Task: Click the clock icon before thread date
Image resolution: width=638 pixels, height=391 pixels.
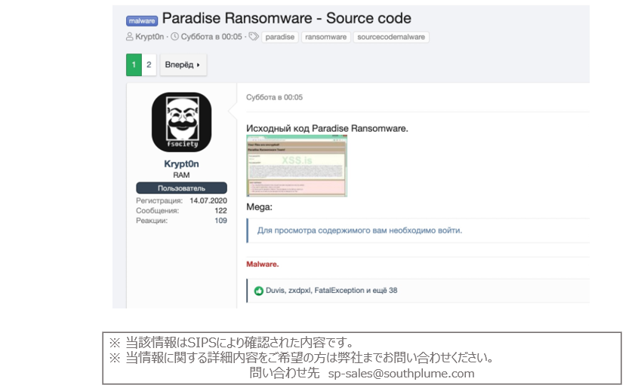Action: [x=174, y=37]
